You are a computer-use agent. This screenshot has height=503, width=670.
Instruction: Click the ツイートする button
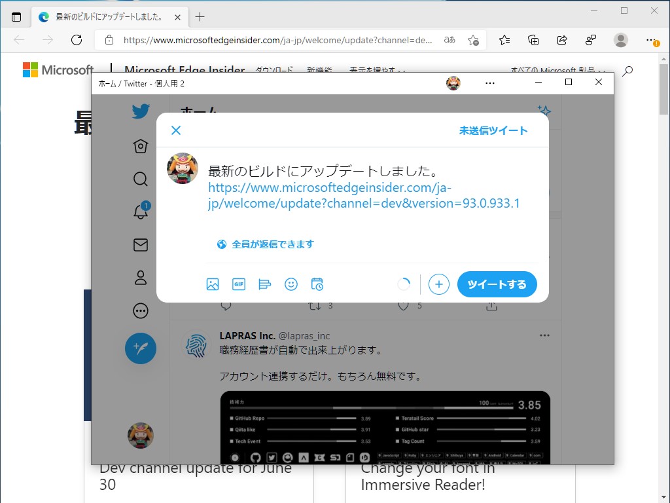499,284
